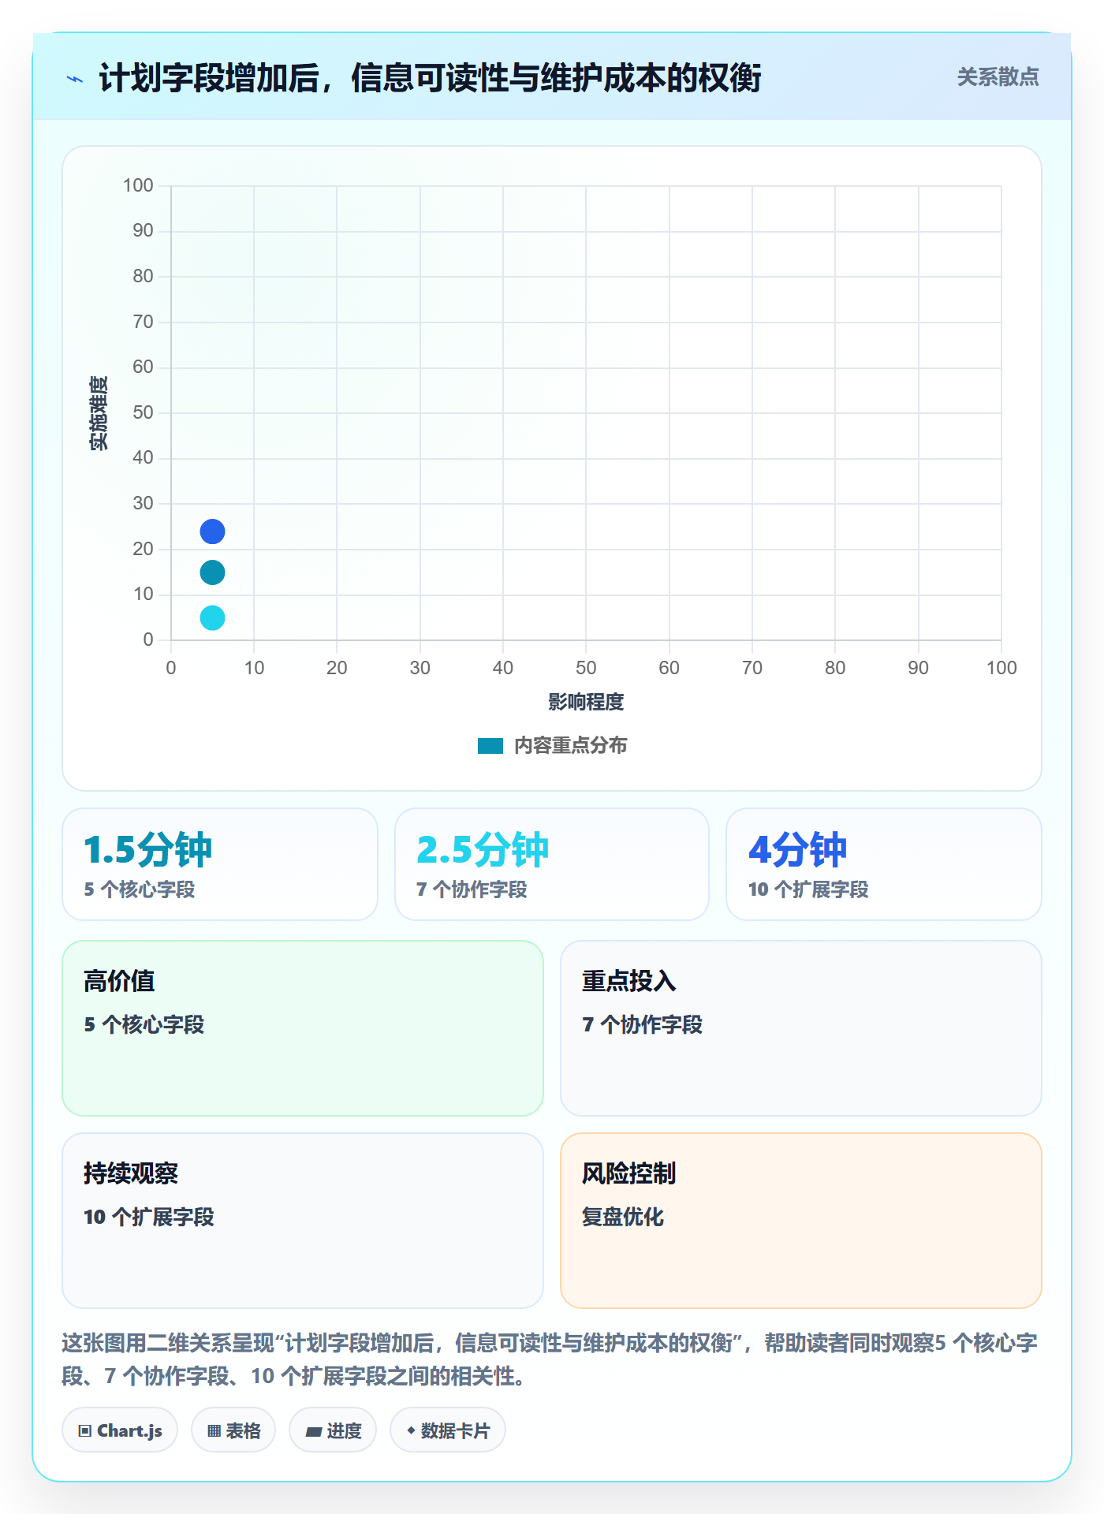1104x1514 pixels.
Task: Open the 风险控制 quadrant card
Action: (x=801, y=1221)
